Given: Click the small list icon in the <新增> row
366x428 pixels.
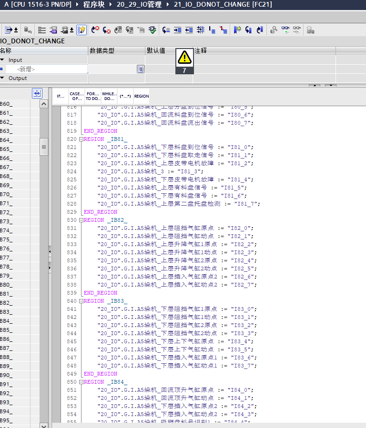Looking at the screenshot, I should click(x=141, y=70).
